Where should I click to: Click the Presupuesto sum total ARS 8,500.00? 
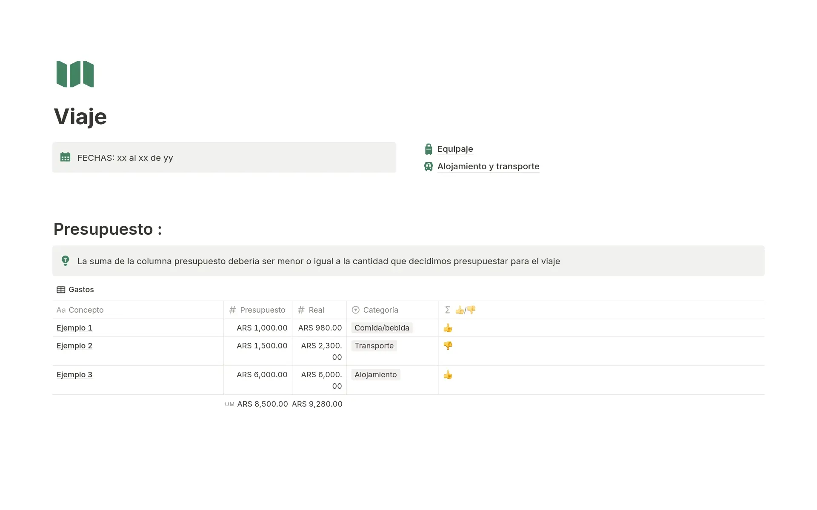point(262,404)
